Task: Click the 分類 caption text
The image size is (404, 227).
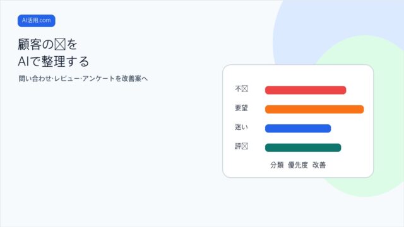Action: [277, 165]
